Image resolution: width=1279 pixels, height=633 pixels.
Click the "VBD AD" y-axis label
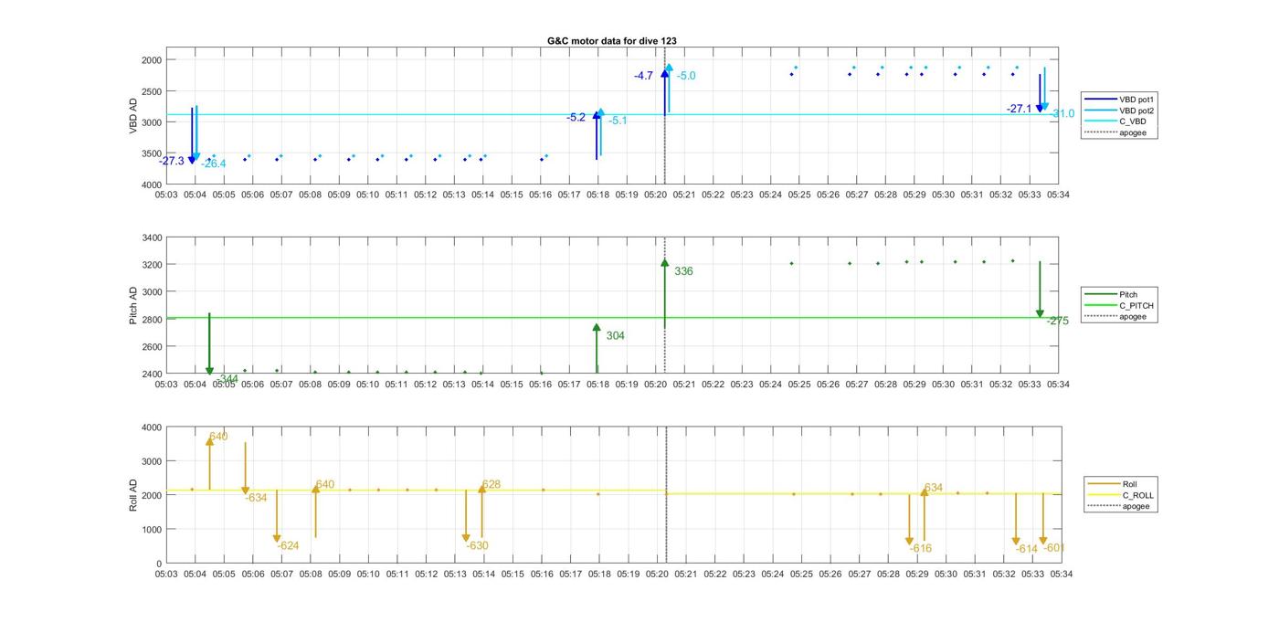[x=133, y=116]
